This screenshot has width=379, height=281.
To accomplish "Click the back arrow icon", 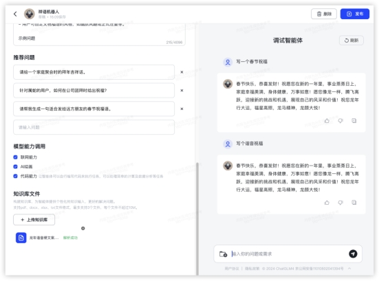I will 15,14.
